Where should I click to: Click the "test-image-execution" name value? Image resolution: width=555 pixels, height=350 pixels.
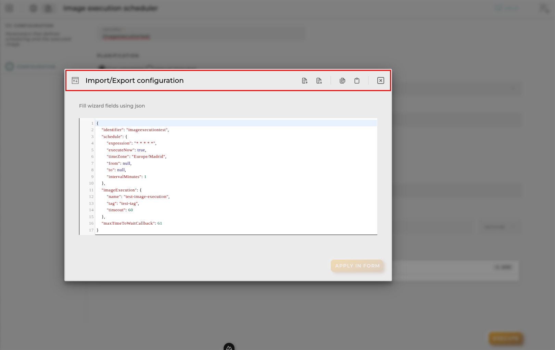coord(146,197)
